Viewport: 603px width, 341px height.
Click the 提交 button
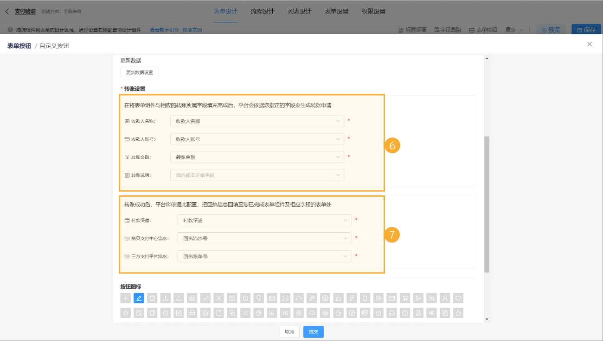pos(313,332)
